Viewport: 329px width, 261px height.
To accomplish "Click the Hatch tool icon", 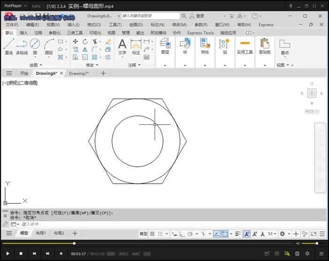I will click(61, 57).
